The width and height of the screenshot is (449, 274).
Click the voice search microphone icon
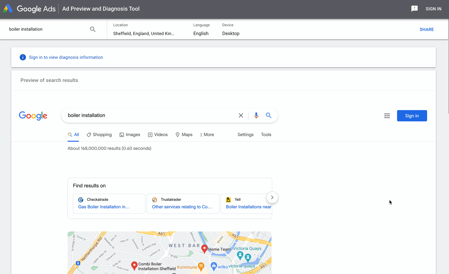point(256,115)
